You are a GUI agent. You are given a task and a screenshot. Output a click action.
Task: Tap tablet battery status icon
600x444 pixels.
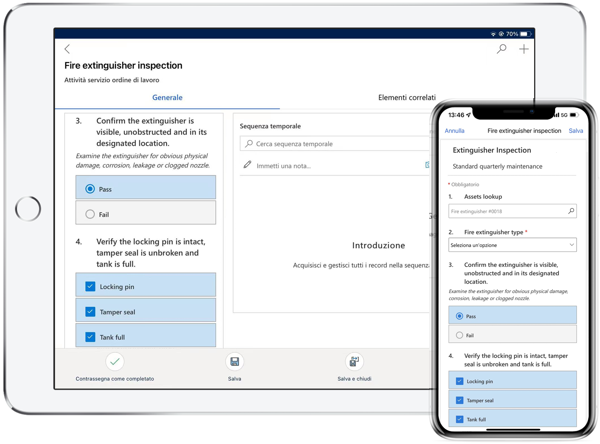coord(525,34)
